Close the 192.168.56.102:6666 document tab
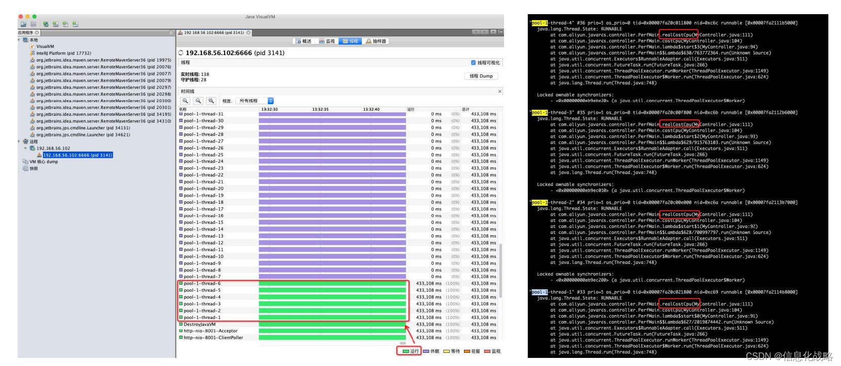Screen dimensions: 841x366 248,32
